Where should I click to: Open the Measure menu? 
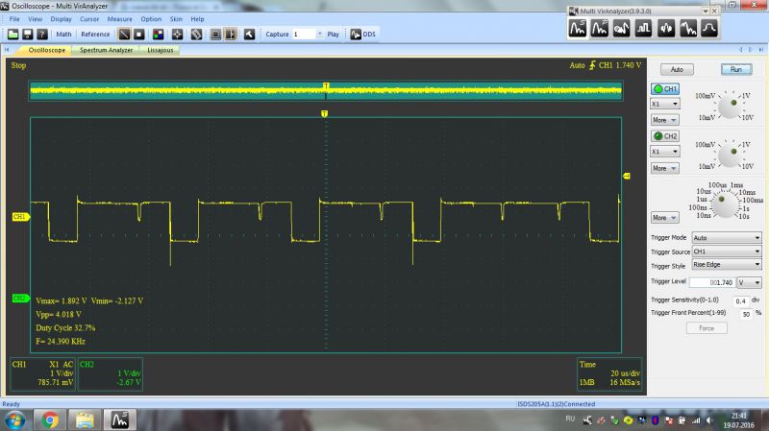point(119,19)
